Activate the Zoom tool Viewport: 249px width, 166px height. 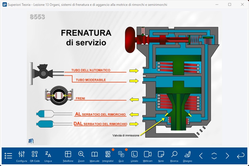pyautogui.click(x=81, y=156)
